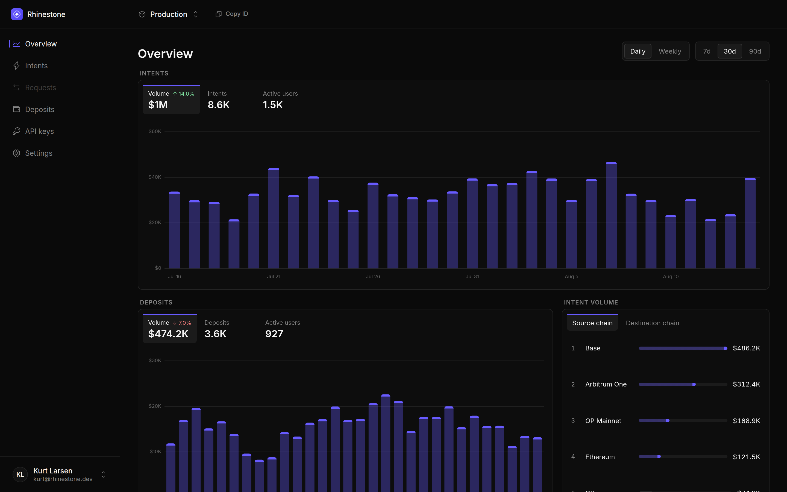This screenshot has width=787, height=492.
Task: Open Intents via the lightning icon
Action: 16,66
